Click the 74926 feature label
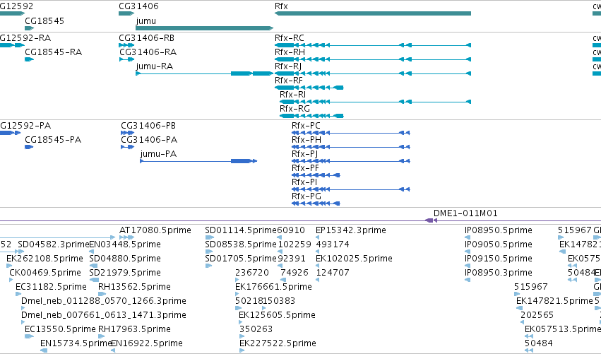 (x=294, y=273)
